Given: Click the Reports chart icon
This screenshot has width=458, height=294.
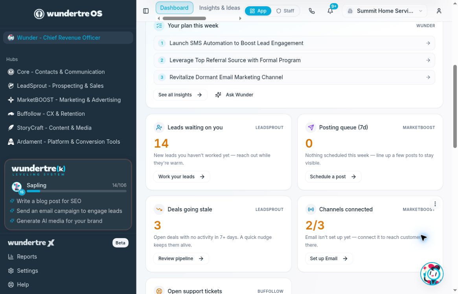Looking at the screenshot, I should (x=11, y=257).
